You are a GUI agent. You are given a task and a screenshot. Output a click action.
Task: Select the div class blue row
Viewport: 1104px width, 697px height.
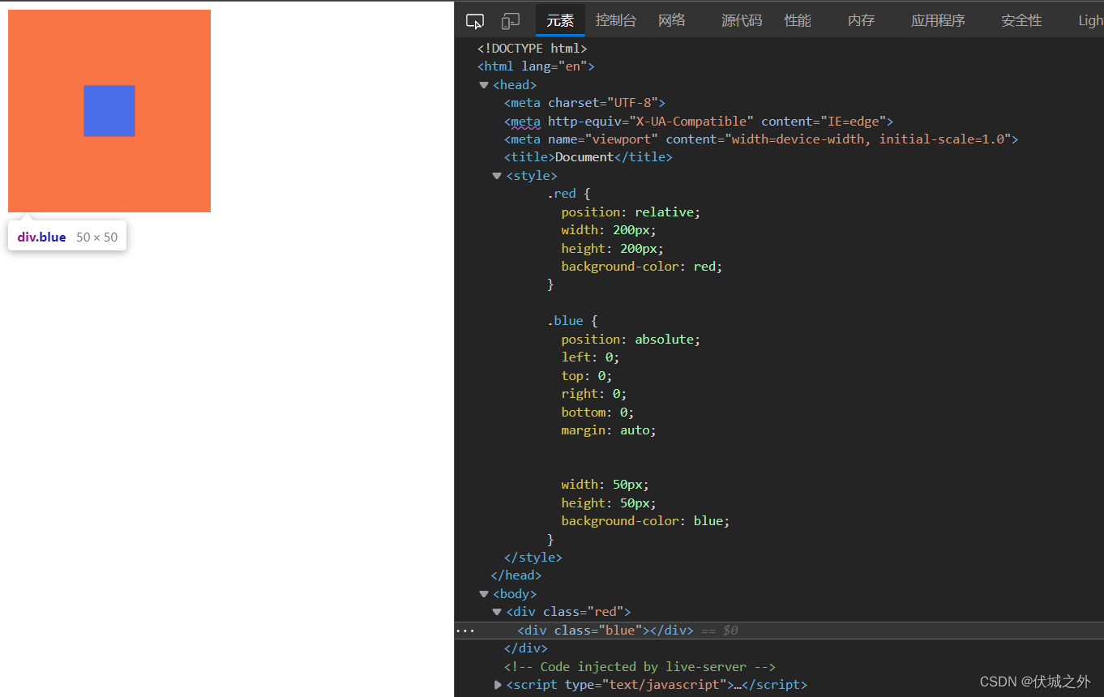click(x=779, y=631)
